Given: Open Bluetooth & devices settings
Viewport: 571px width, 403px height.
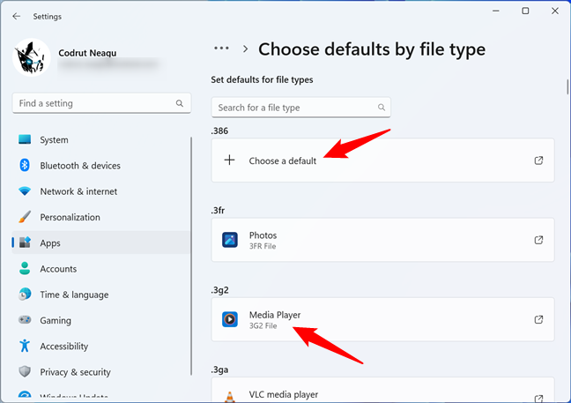Looking at the screenshot, I should pyautogui.click(x=79, y=166).
